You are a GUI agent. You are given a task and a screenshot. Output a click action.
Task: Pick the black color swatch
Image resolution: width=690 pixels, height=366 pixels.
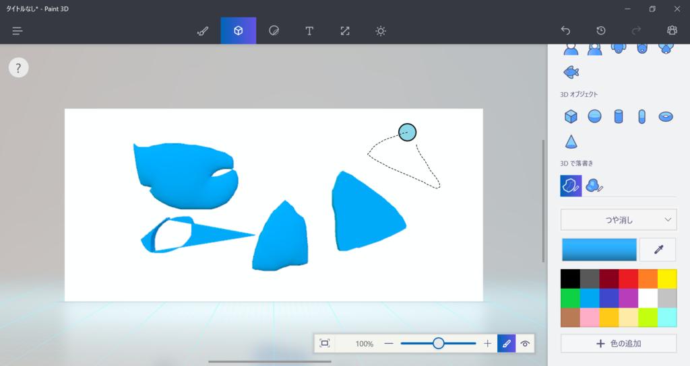570,279
